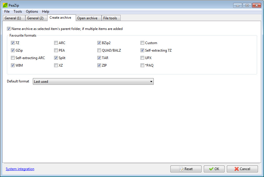The width and height of the screenshot is (264, 177).
Task: Enable the PEA format checkbox
Action: tap(56, 50)
